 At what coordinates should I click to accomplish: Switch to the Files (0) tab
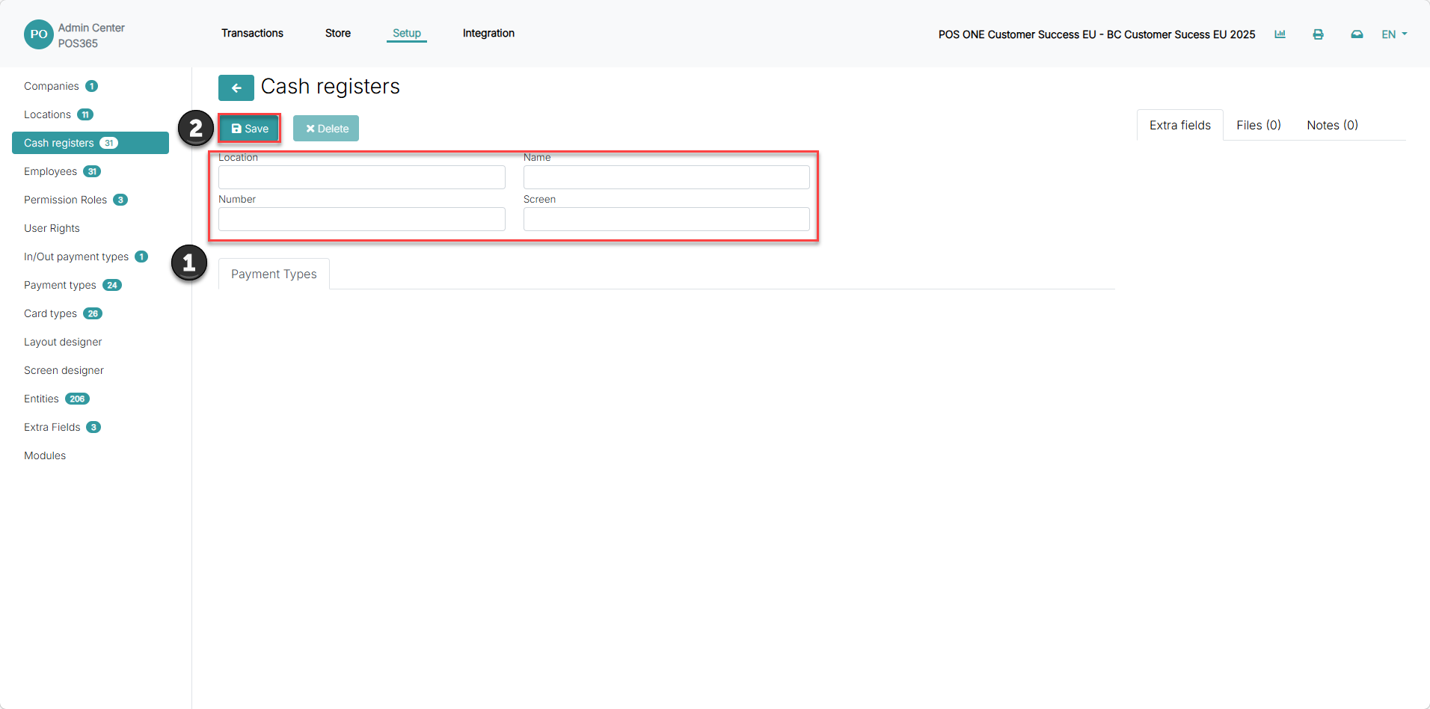1259,125
